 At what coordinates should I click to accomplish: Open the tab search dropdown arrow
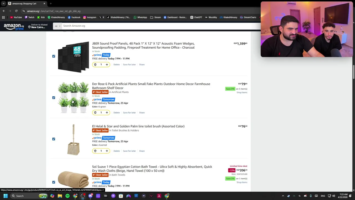3,4
